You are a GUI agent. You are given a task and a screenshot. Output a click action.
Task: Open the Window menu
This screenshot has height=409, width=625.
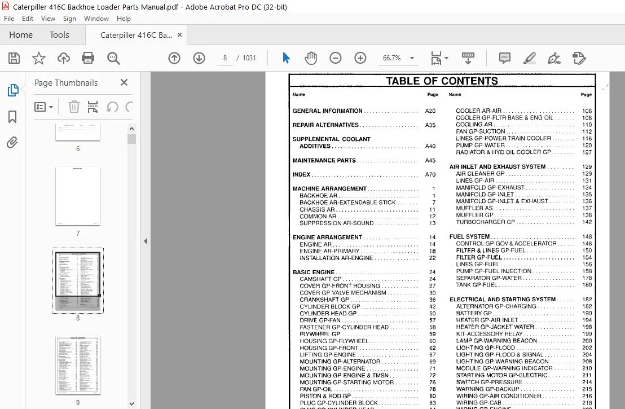click(96, 19)
